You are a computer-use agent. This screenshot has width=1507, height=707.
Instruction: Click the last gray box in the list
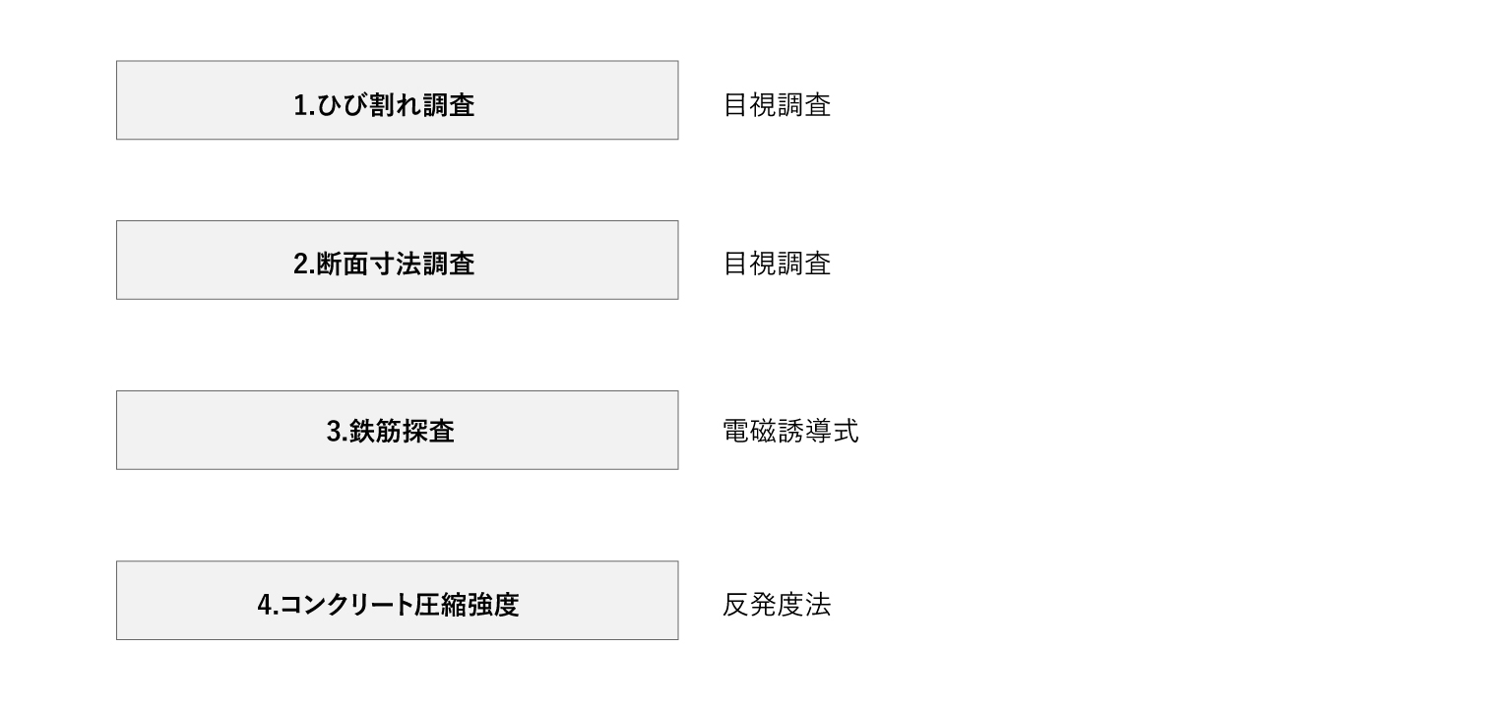397,600
